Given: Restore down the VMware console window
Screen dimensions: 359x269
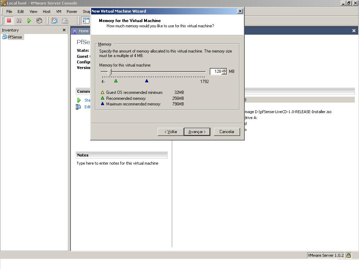Looking at the screenshot, I should (349, 3).
